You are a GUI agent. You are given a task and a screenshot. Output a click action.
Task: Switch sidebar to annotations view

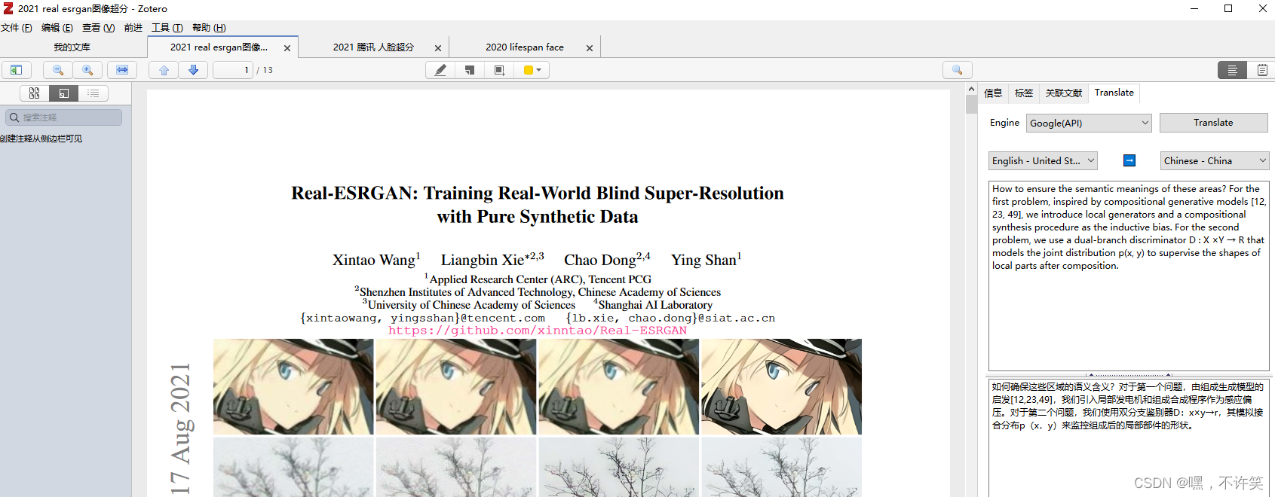pos(63,93)
